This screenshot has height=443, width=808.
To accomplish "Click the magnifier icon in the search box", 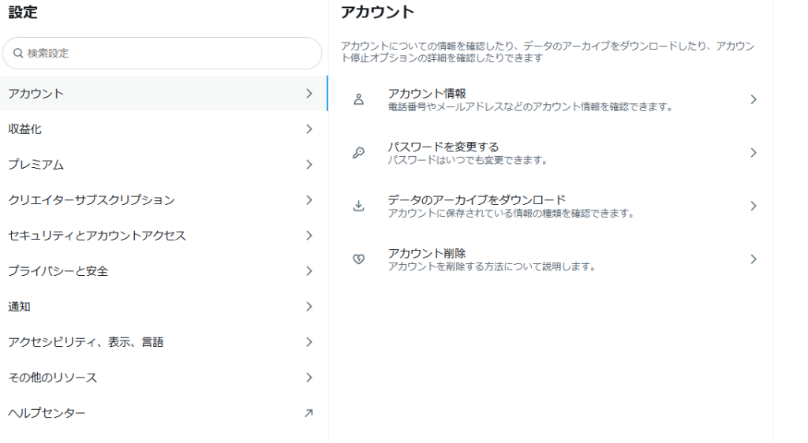I will pos(17,54).
